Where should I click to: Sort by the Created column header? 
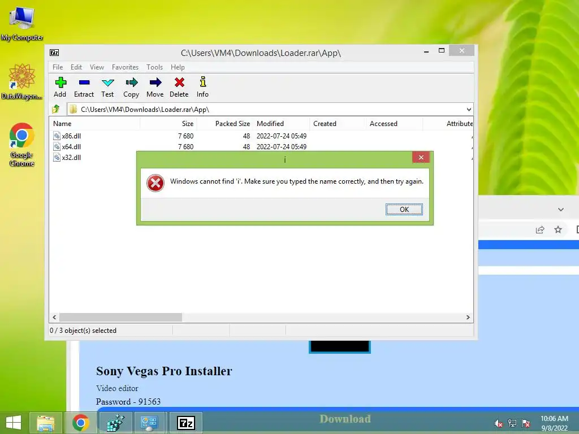coord(338,124)
